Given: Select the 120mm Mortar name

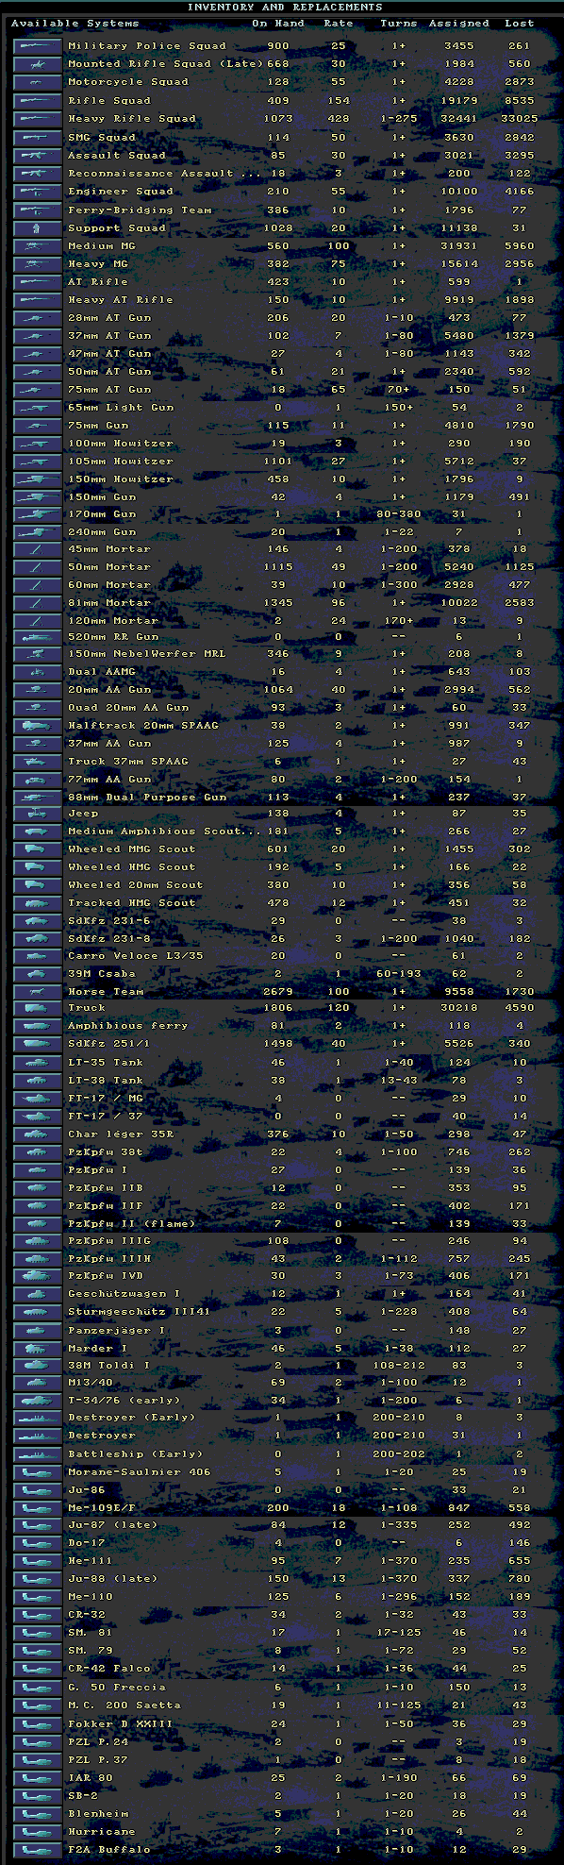Looking at the screenshot, I should 113,620.
